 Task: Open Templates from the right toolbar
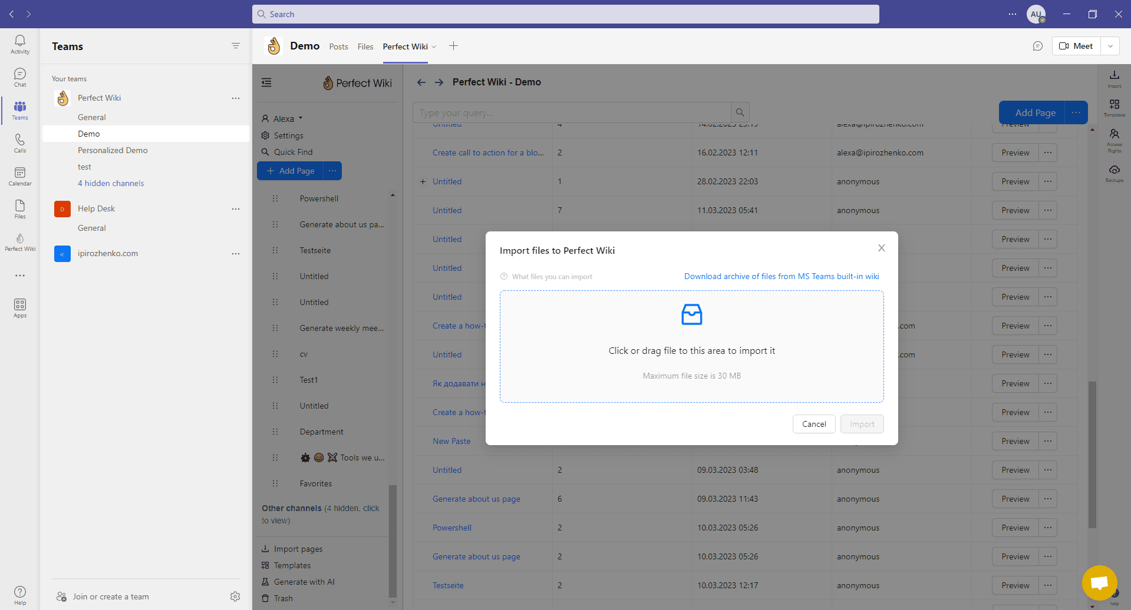point(1114,108)
